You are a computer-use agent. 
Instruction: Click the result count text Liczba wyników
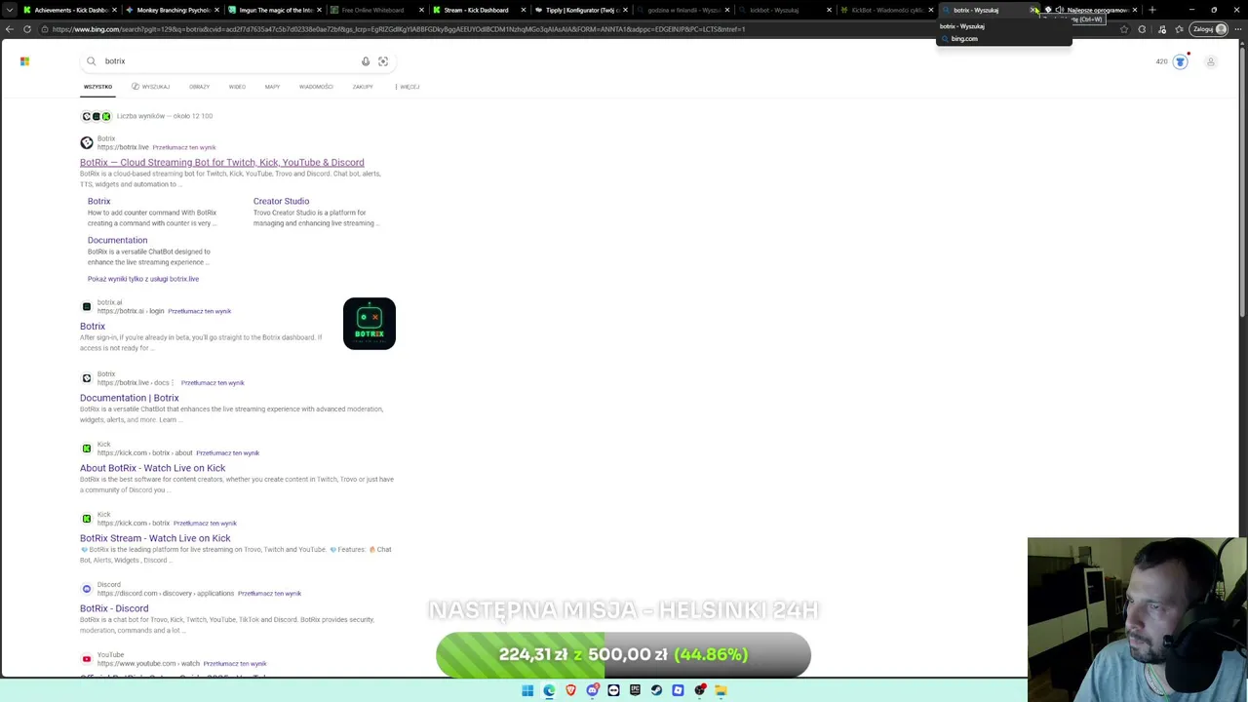165,116
